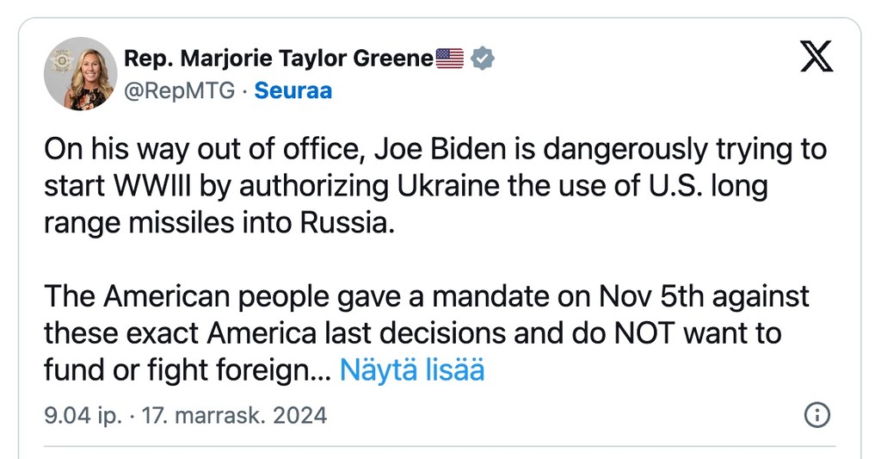
Task: Click the first paragraph about Joe Biden
Action: (x=435, y=186)
